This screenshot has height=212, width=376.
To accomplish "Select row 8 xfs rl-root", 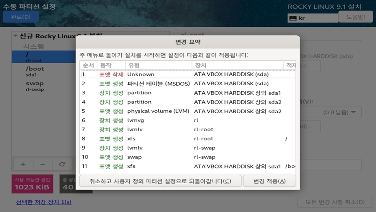I will coord(188,139).
